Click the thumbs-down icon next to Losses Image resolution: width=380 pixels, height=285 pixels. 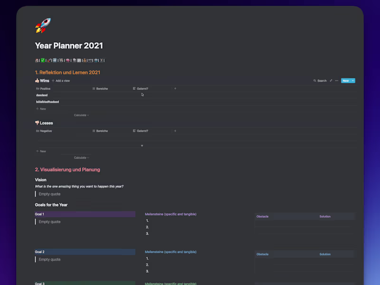pos(37,123)
